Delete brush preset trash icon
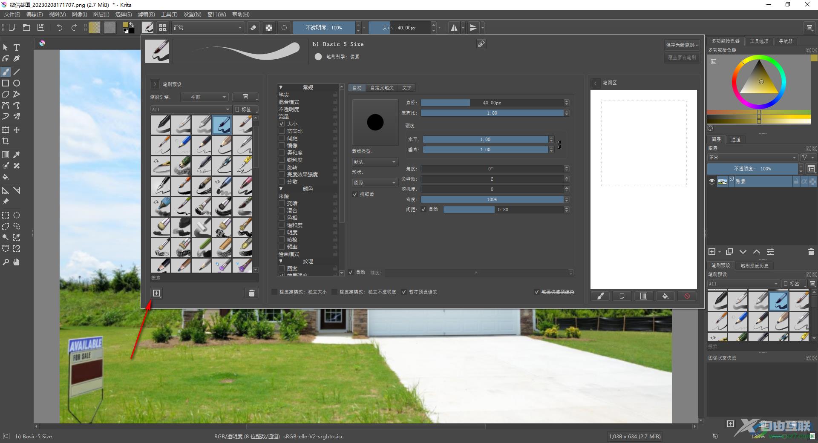Image resolution: width=818 pixels, height=443 pixels. pos(252,293)
